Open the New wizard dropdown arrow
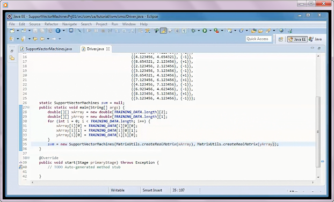Image resolution: width=334 pixels, height=202 pixels. click(x=18, y=31)
